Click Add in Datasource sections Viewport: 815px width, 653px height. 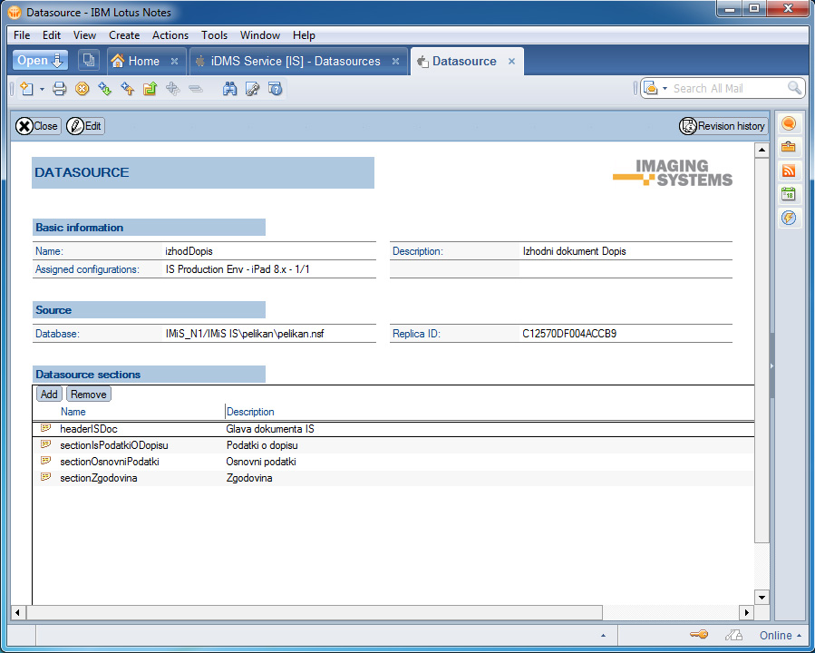point(49,395)
